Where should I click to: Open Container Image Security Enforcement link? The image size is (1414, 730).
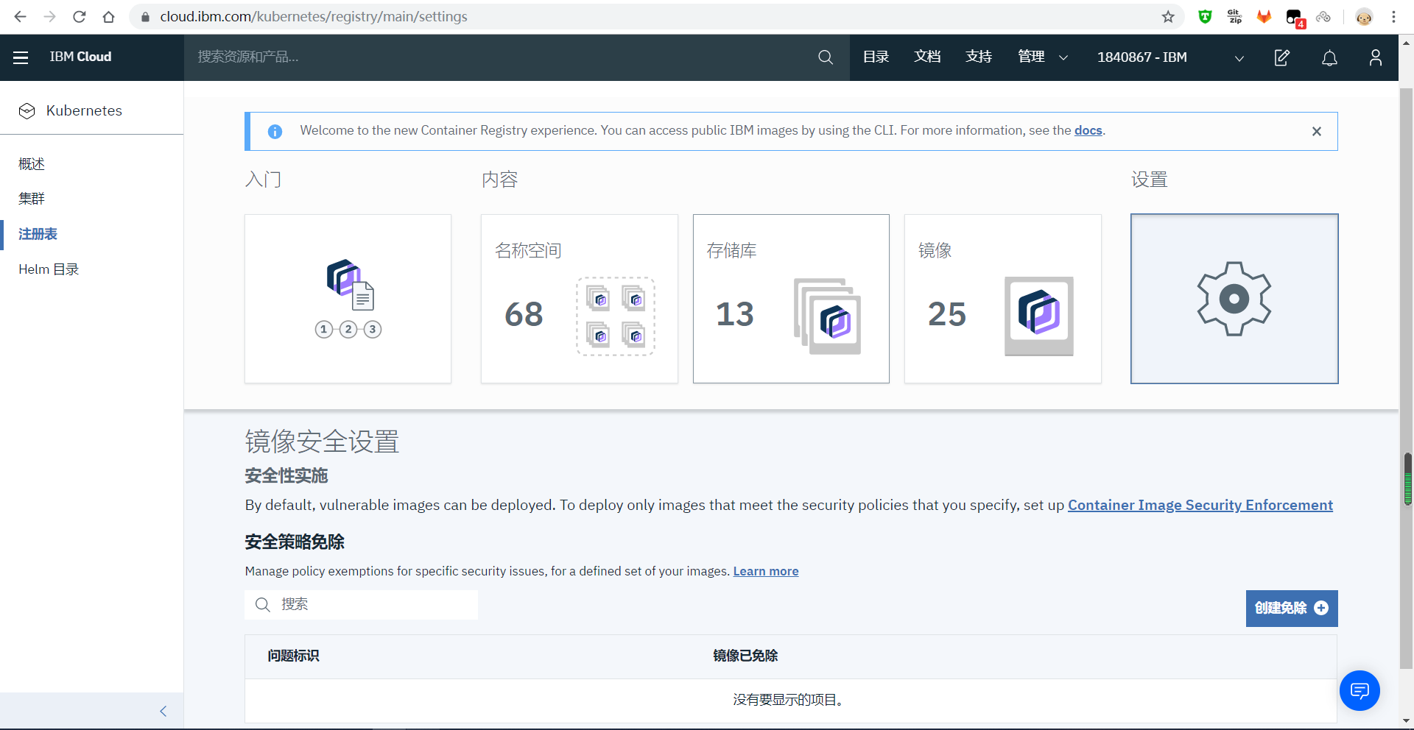[x=1200, y=506]
